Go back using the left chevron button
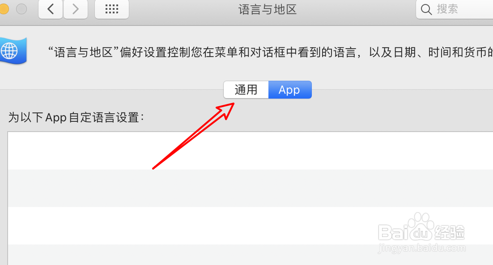Image resolution: width=493 pixels, height=265 pixels. [x=51, y=9]
